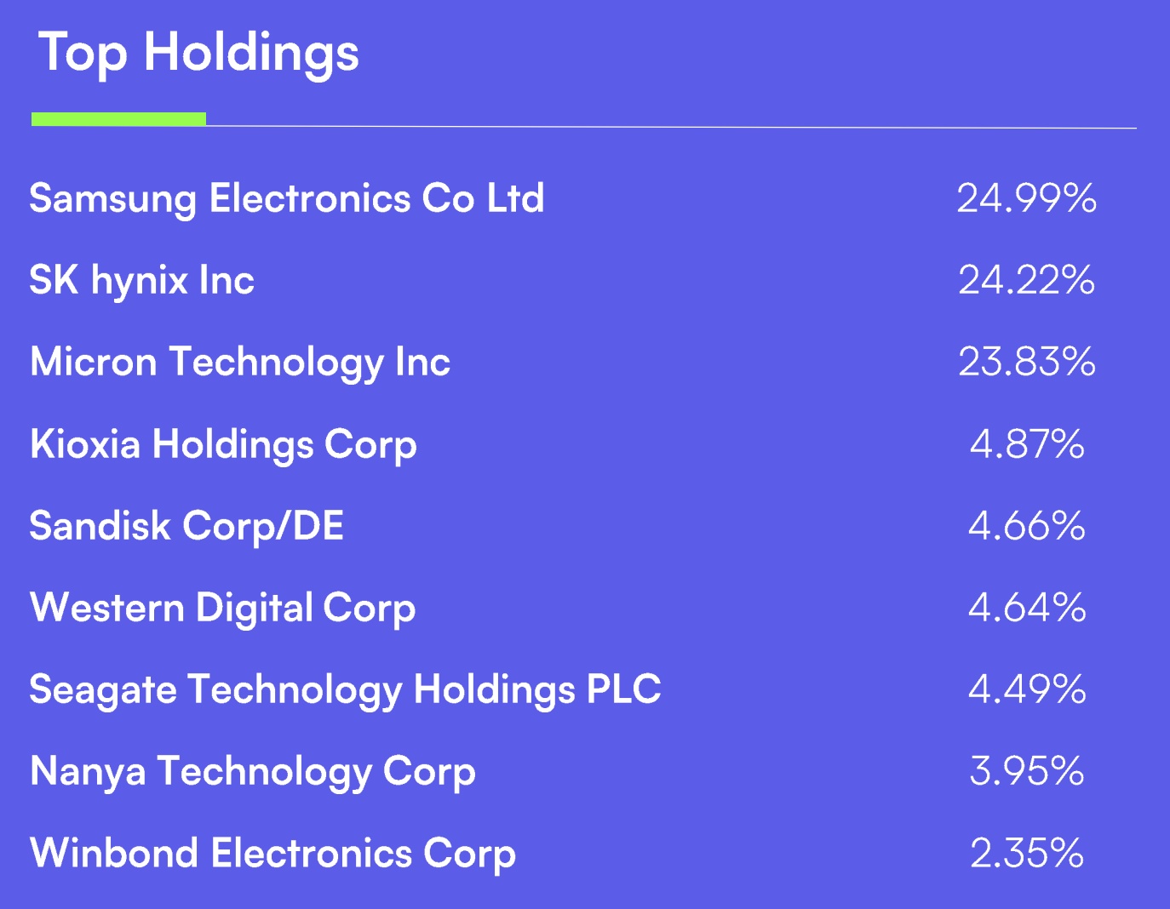Click the Top Holdings heading
The height and width of the screenshot is (909, 1170).
(198, 53)
